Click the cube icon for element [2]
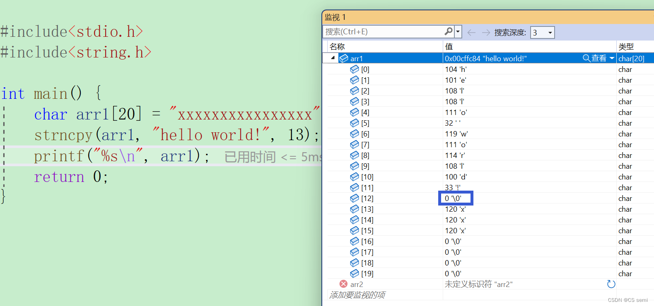The image size is (654, 306). [x=355, y=91]
